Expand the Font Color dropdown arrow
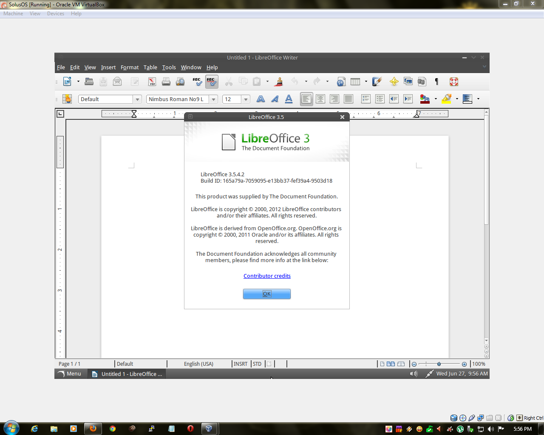Viewport: 544px width, 435px height. click(x=436, y=99)
